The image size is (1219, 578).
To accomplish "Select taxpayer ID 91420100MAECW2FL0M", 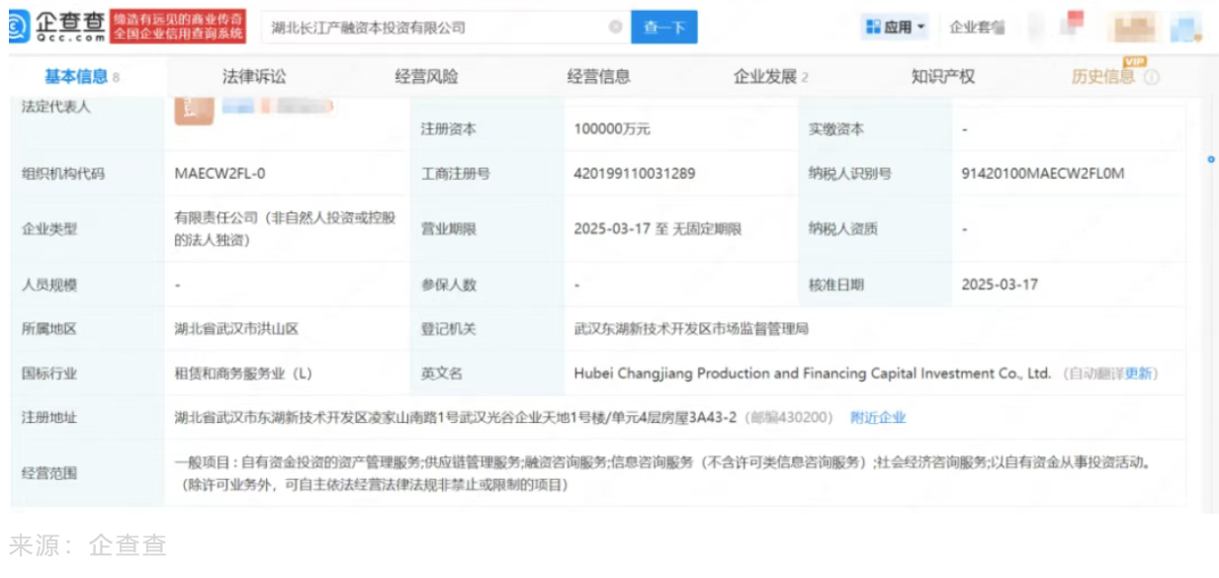I will tap(1042, 174).
